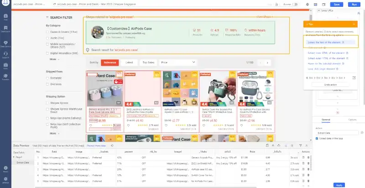The height and width of the screenshot is (188, 365).
Task: Click the split-layout icon beside Save
Action: (315, 5)
